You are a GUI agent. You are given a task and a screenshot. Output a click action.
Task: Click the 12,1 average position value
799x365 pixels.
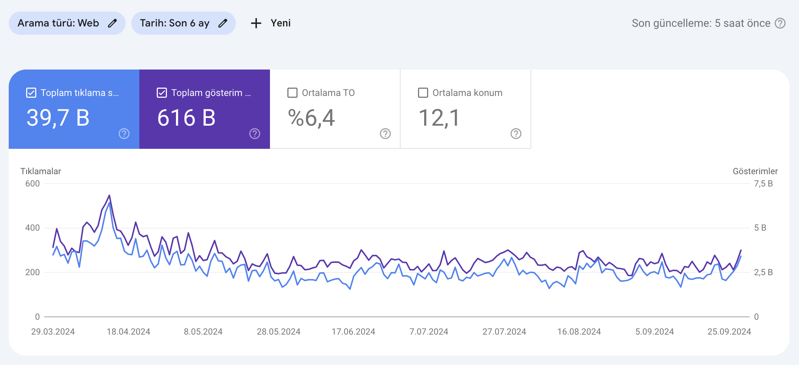coord(439,118)
